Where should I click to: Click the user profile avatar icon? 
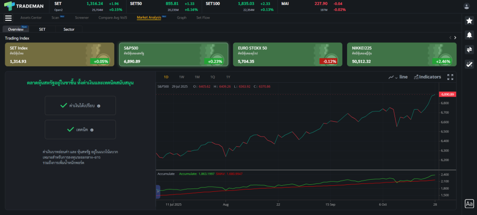click(x=466, y=6)
